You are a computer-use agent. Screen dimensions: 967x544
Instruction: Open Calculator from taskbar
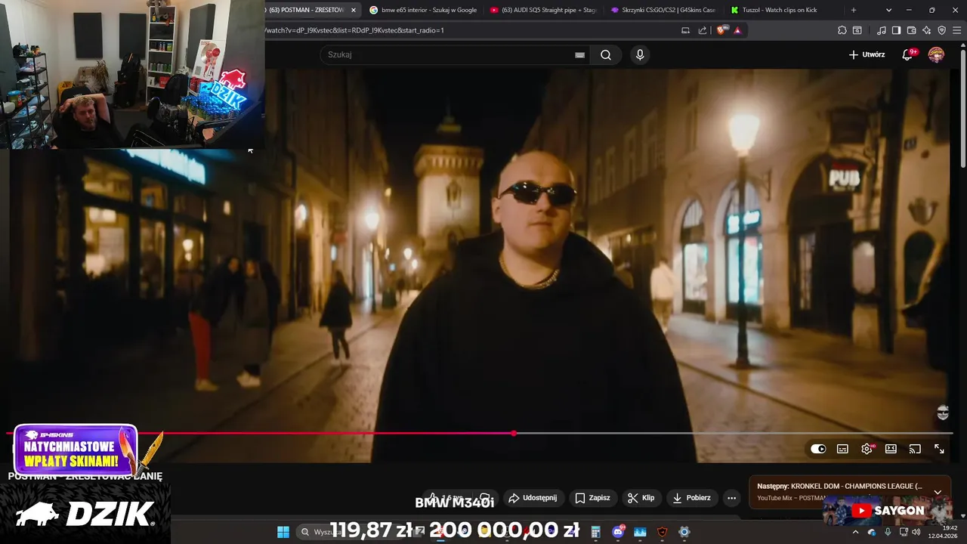[595, 532]
